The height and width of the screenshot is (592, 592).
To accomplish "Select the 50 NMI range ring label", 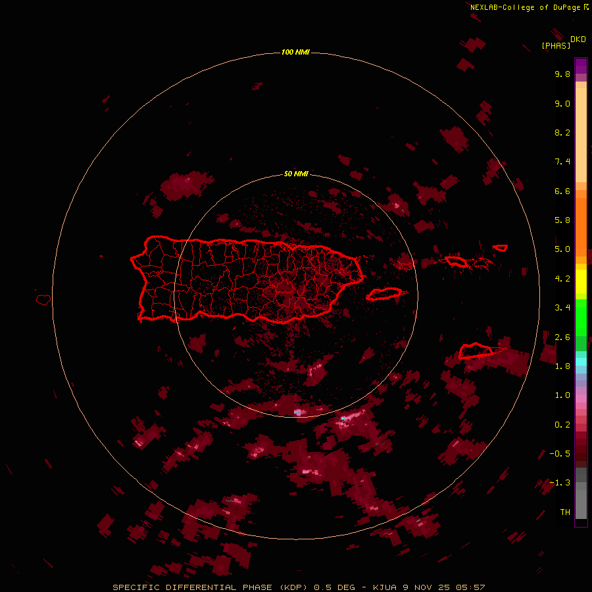I will point(296,174).
